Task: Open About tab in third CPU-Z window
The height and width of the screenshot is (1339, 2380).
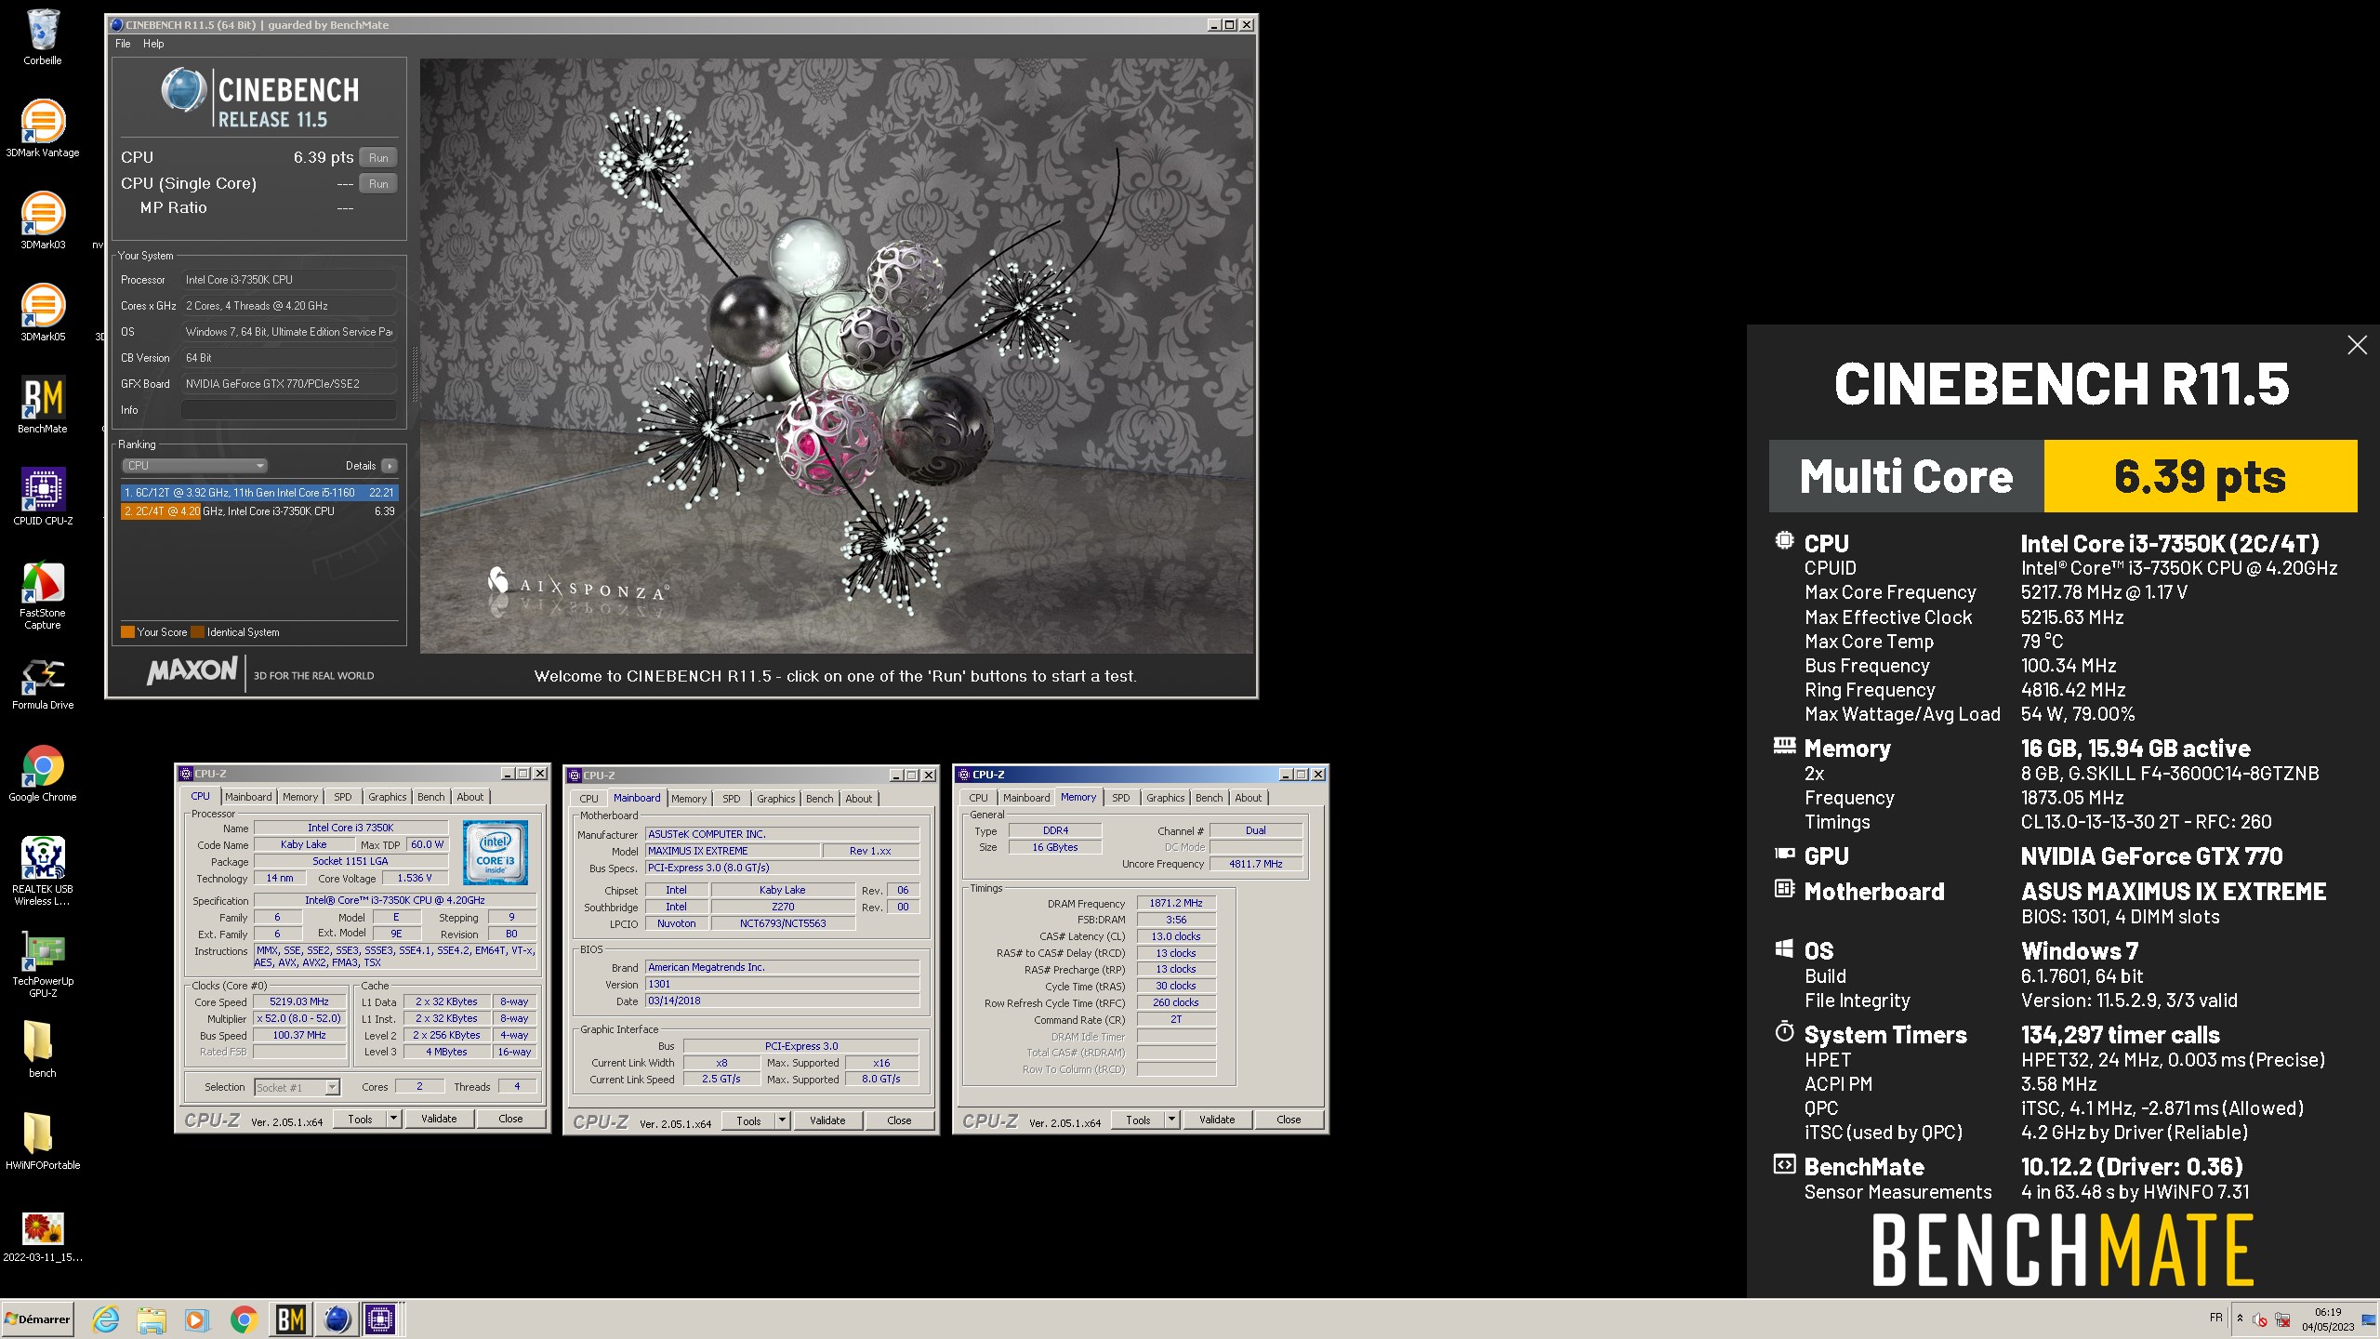Action: 1249,798
